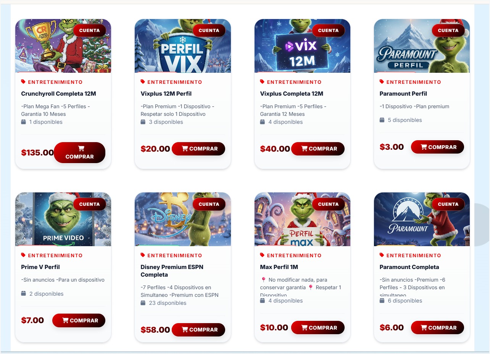
Task: Click the cart icon in the $135.00 Comprar button
Action: [x=81, y=149]
